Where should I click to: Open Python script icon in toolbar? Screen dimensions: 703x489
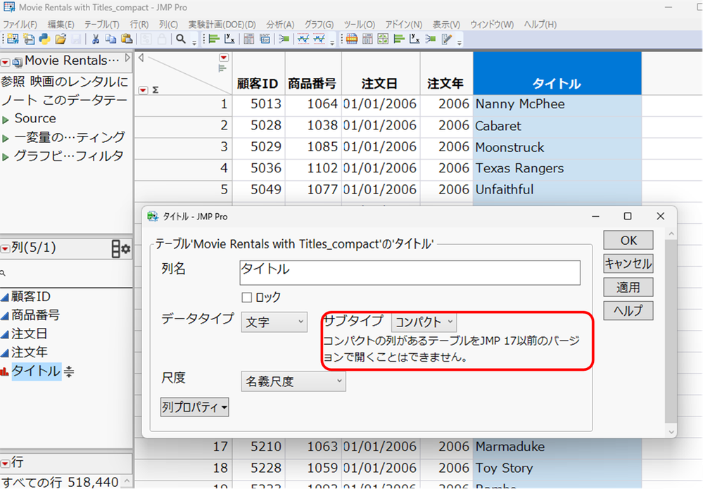44,39
